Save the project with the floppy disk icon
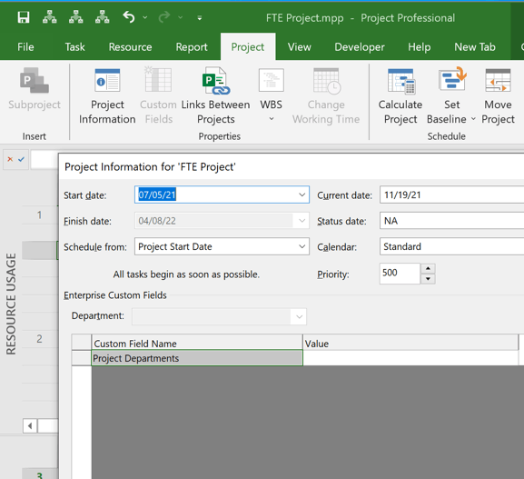The width and height of the screenshot is (524, 479). [x=24, y=17]
